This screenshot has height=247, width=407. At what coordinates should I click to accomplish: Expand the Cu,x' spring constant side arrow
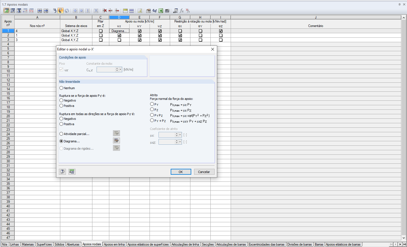point(121,69)
